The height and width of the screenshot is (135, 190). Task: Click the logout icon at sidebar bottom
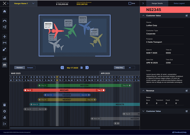pos(5,124)
